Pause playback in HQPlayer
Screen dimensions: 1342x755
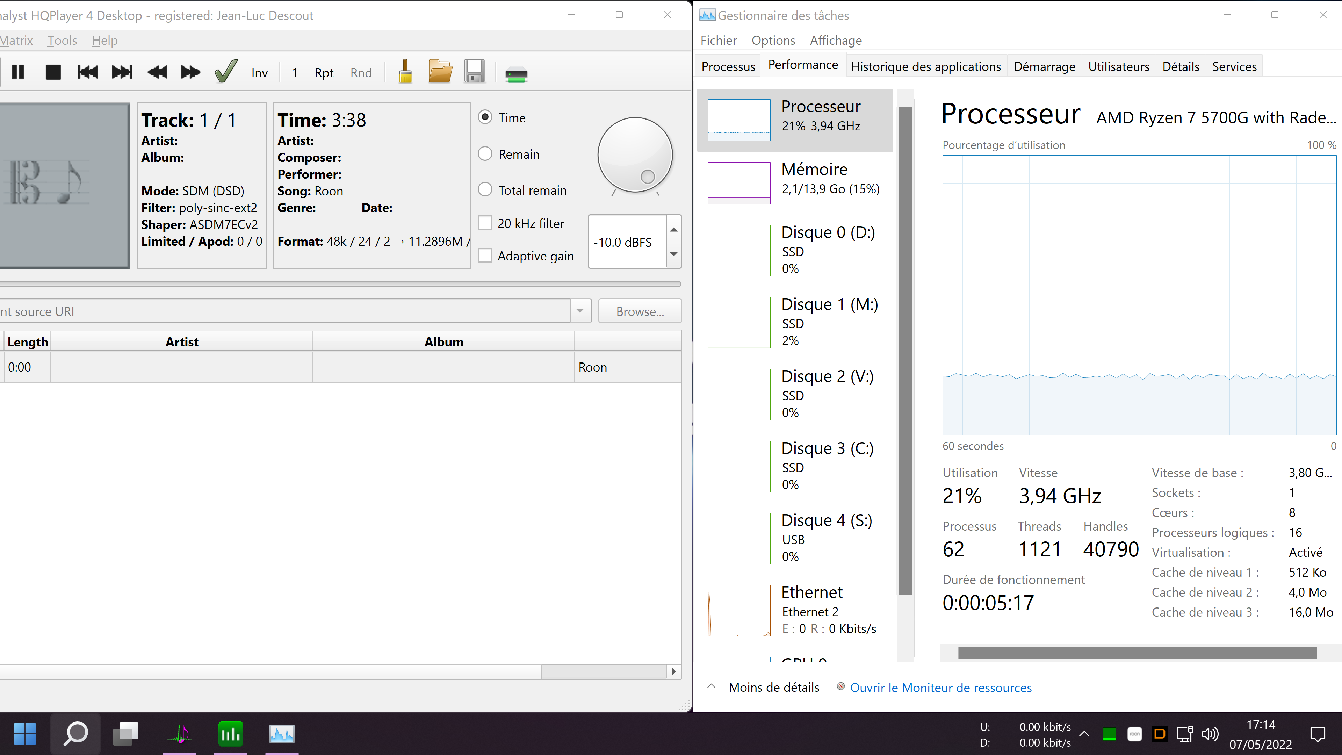pos(18,72)
